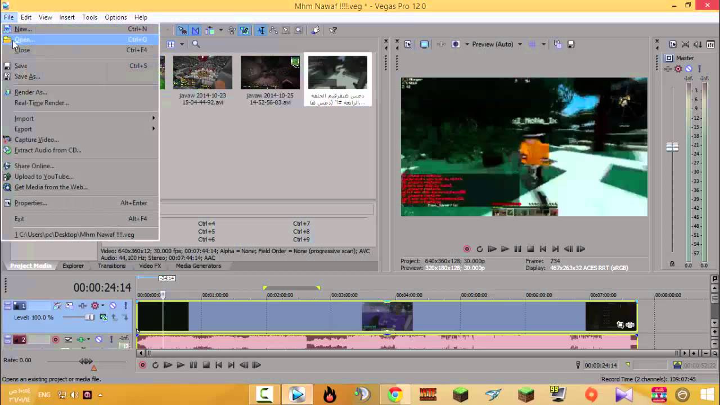This screenshot has width=720, height=405.
Task: Solo video track 1
Action: coord(125,305)
